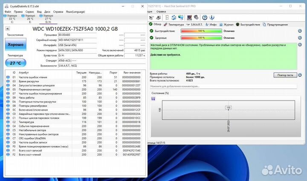The image size is (307, 181).
Task: Click the gray disk surface icon in Hard Disk Sentinel toolbar
Action: pyautogui.click(x=196, y=17)
